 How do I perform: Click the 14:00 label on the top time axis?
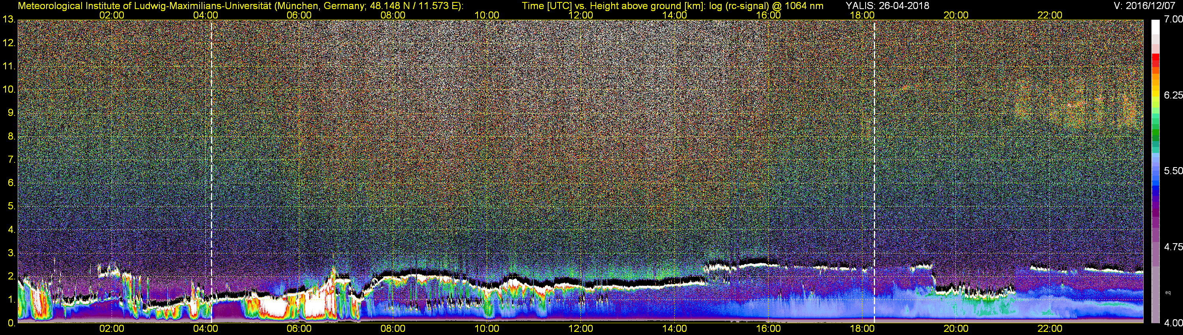point(675,15)
